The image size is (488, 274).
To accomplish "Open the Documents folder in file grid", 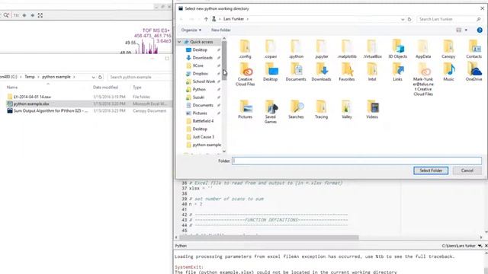I will pos(296,72).
